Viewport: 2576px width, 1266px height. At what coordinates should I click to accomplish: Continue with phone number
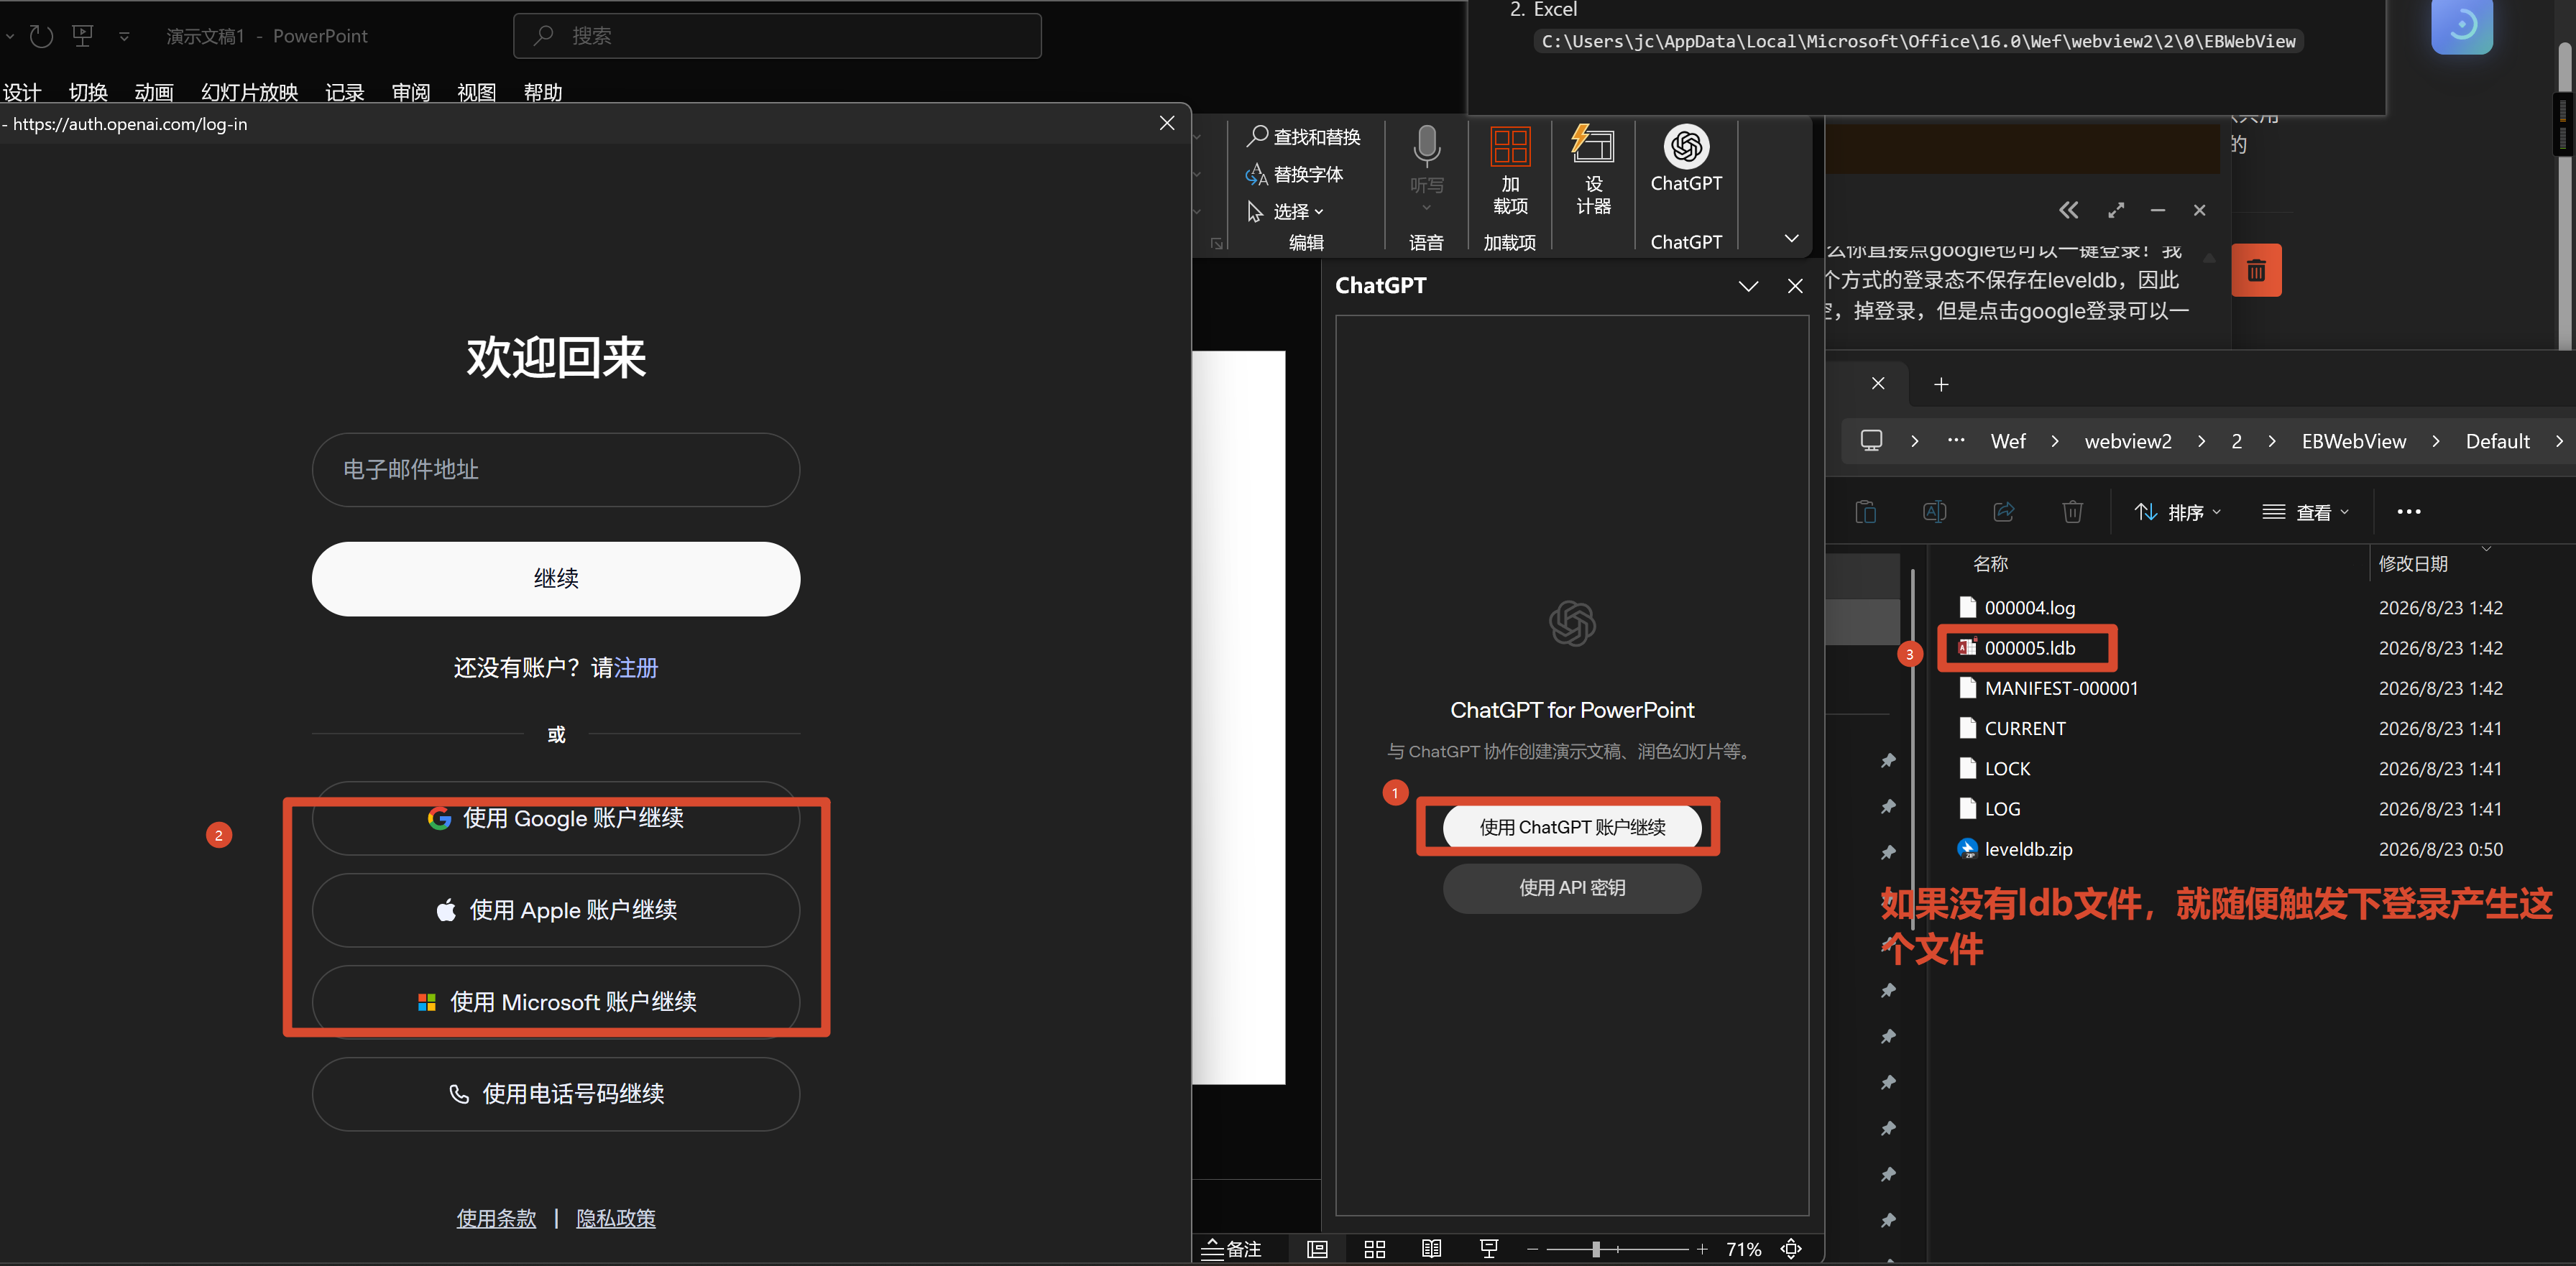556,1094
